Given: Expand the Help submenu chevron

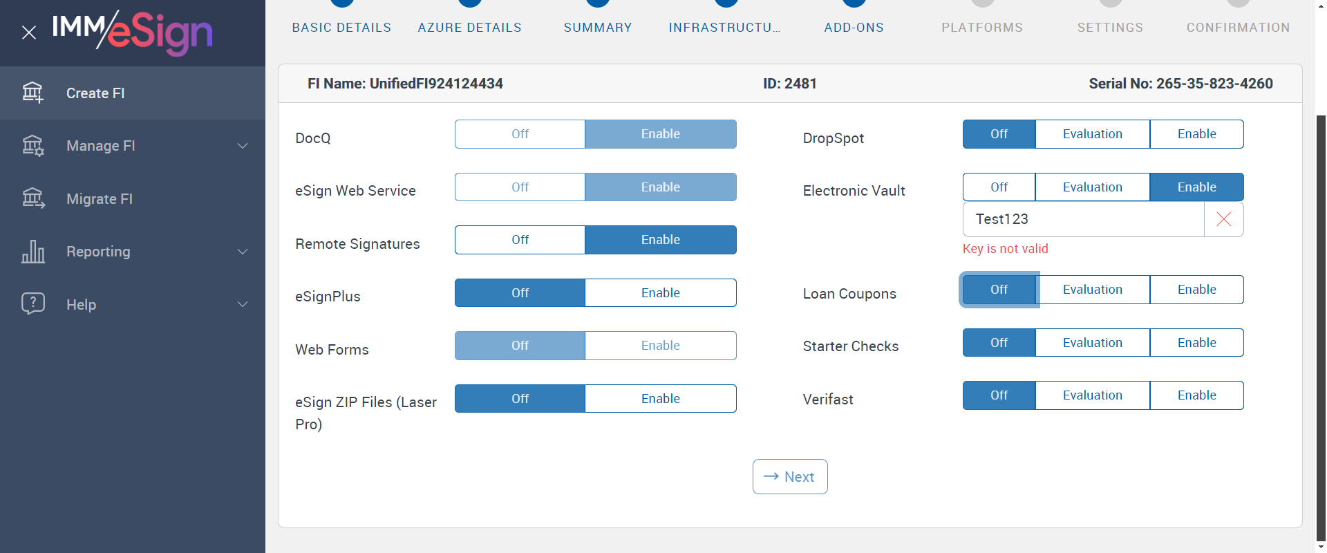Looking at the screenshot, I should 243,304.
